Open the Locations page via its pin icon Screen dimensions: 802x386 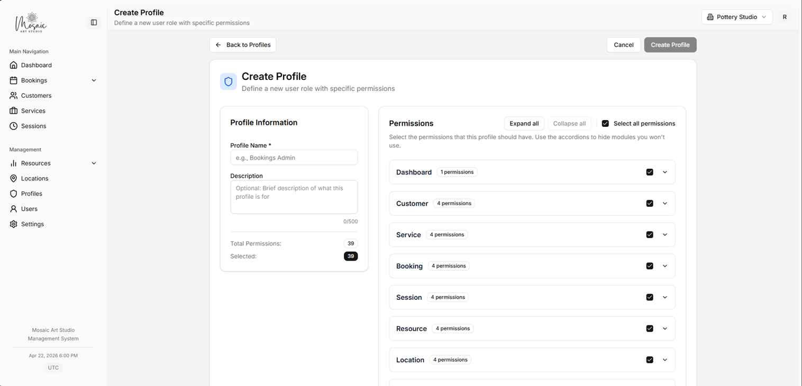tap(13, 178)
